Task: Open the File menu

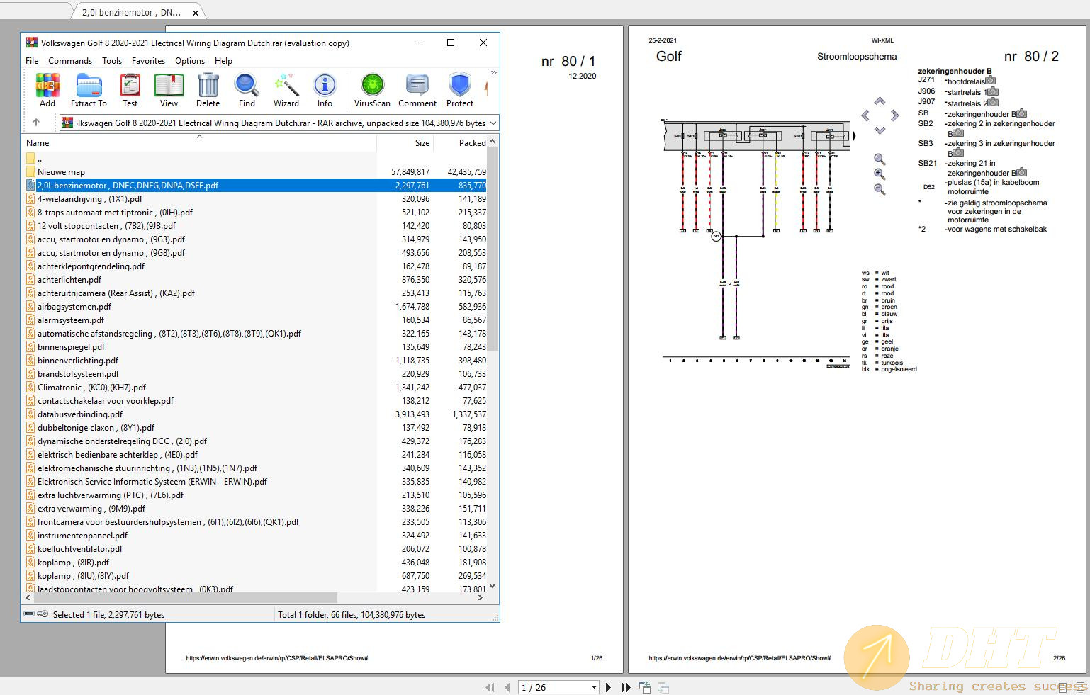Action: click(32, 61)
